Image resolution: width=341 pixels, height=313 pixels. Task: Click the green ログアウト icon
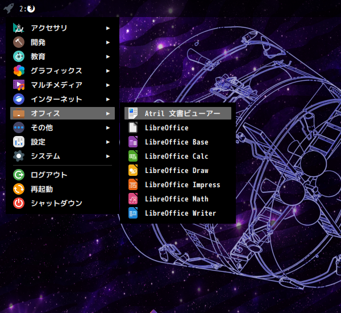click(19, 175)
